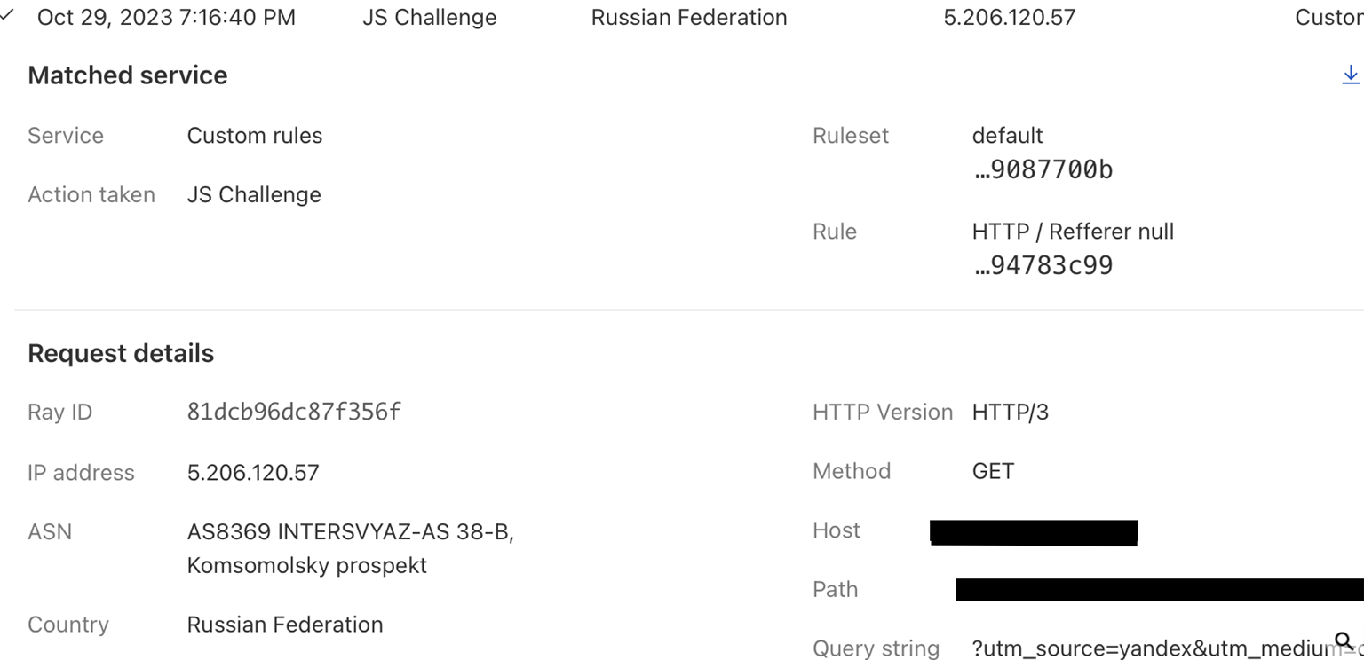Click the download export icon
The image size is (1364, 660).
pyautogui.click(x=1351, y=75)
